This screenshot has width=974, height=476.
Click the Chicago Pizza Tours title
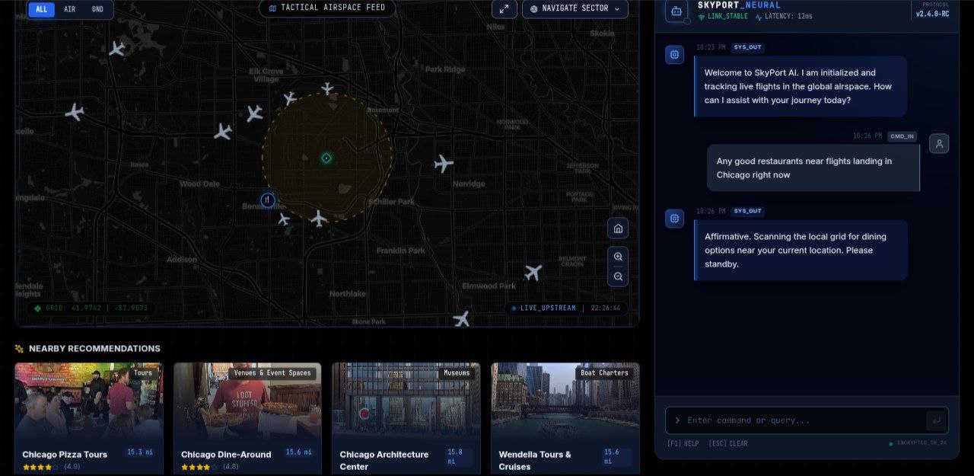click(x=65, y=455)
